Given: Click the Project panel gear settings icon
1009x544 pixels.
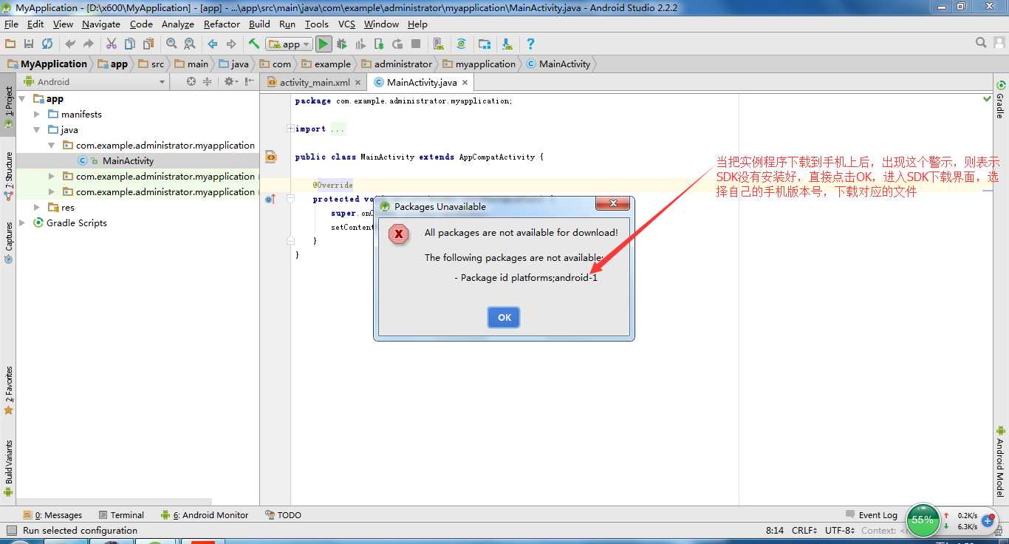Looking at the screenshot, I should (230, 82).
